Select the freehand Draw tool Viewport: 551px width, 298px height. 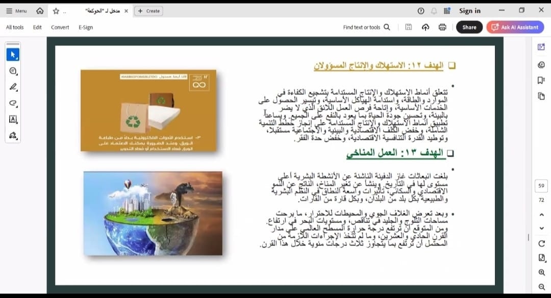pyautogui.click(x=13, y=103)
